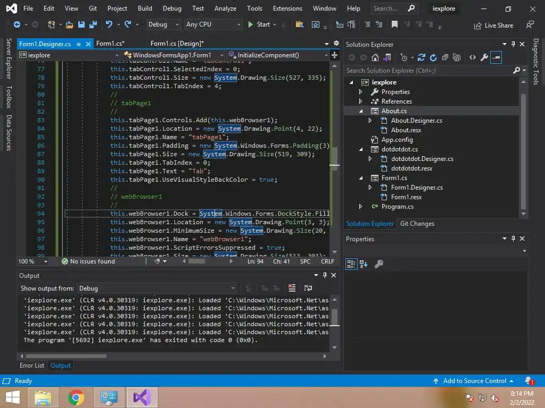Open the Debug configuration dropdown
Viewport: 545px width, 408px height.
163,24
